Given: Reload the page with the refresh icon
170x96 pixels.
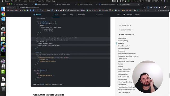Looking at the screenshot, I should pyautogui.click(x=14, y=7).
